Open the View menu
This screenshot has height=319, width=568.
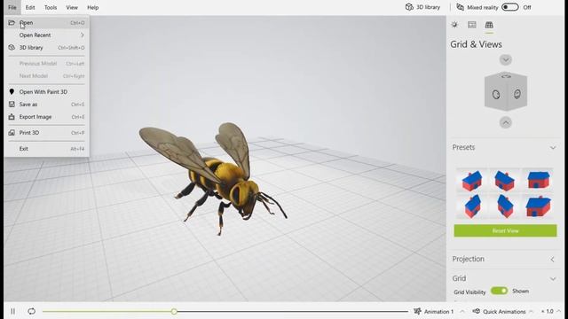[72, 7]
